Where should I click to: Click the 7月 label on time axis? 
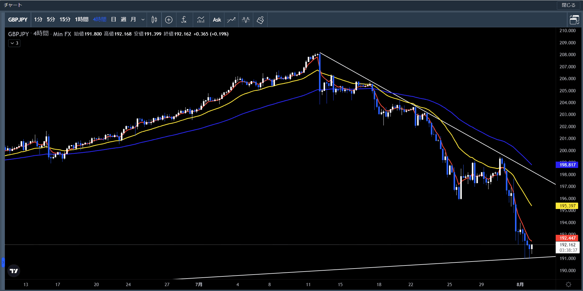click(199, 285)
